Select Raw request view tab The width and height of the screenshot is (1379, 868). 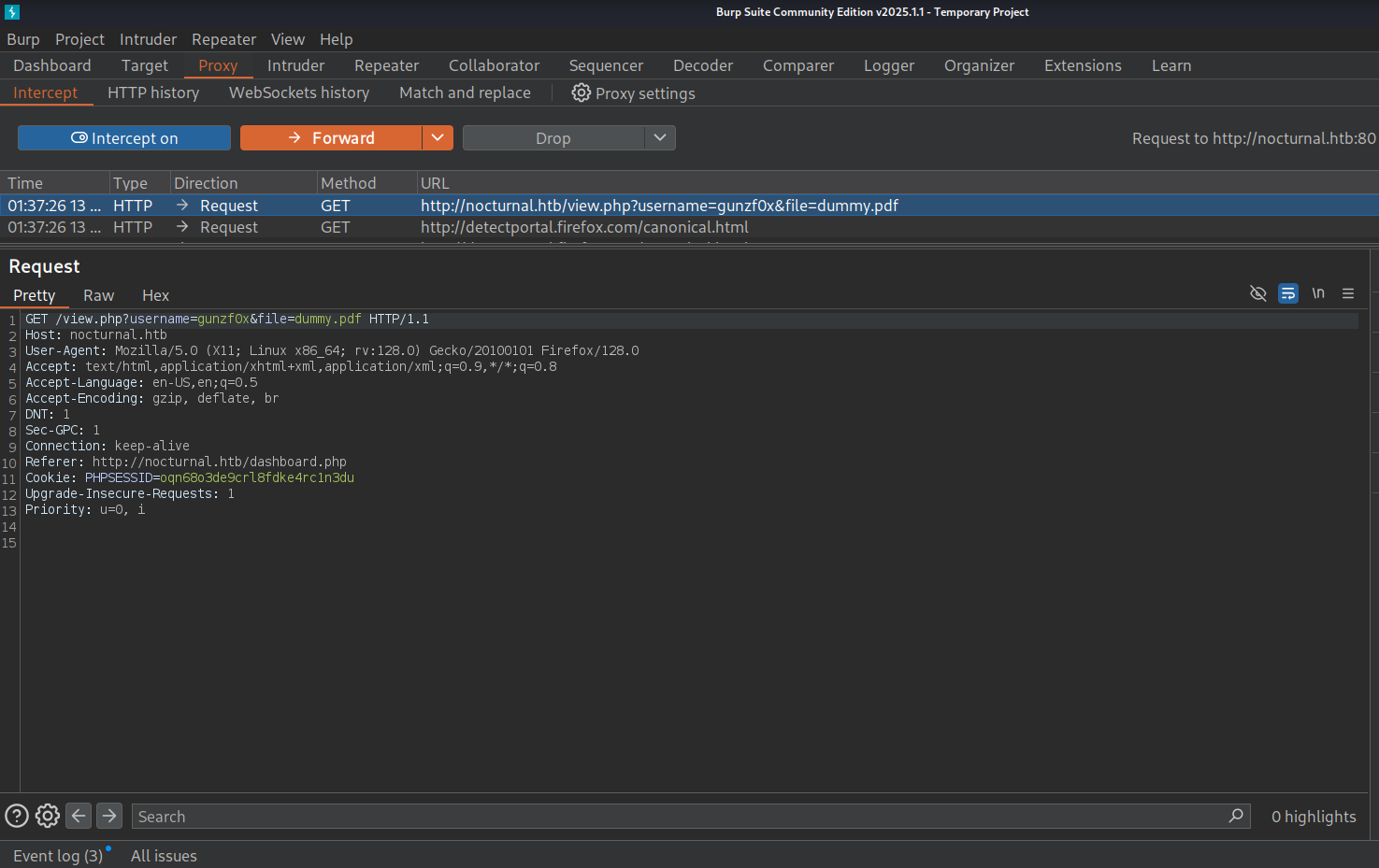click(x=98, y=295)
